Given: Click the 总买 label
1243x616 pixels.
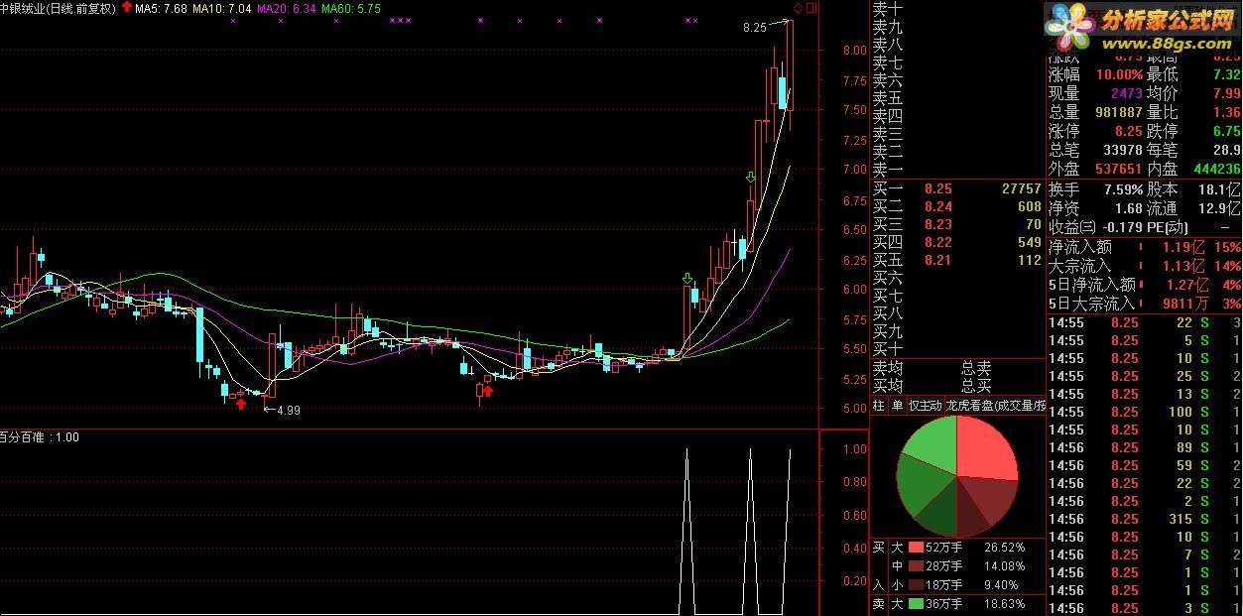Looking at the screenshot, I should click(975, 385).
